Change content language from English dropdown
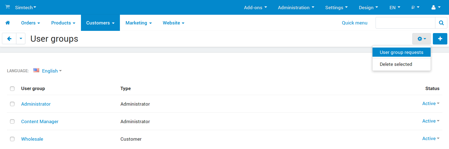 pos(52,71)
